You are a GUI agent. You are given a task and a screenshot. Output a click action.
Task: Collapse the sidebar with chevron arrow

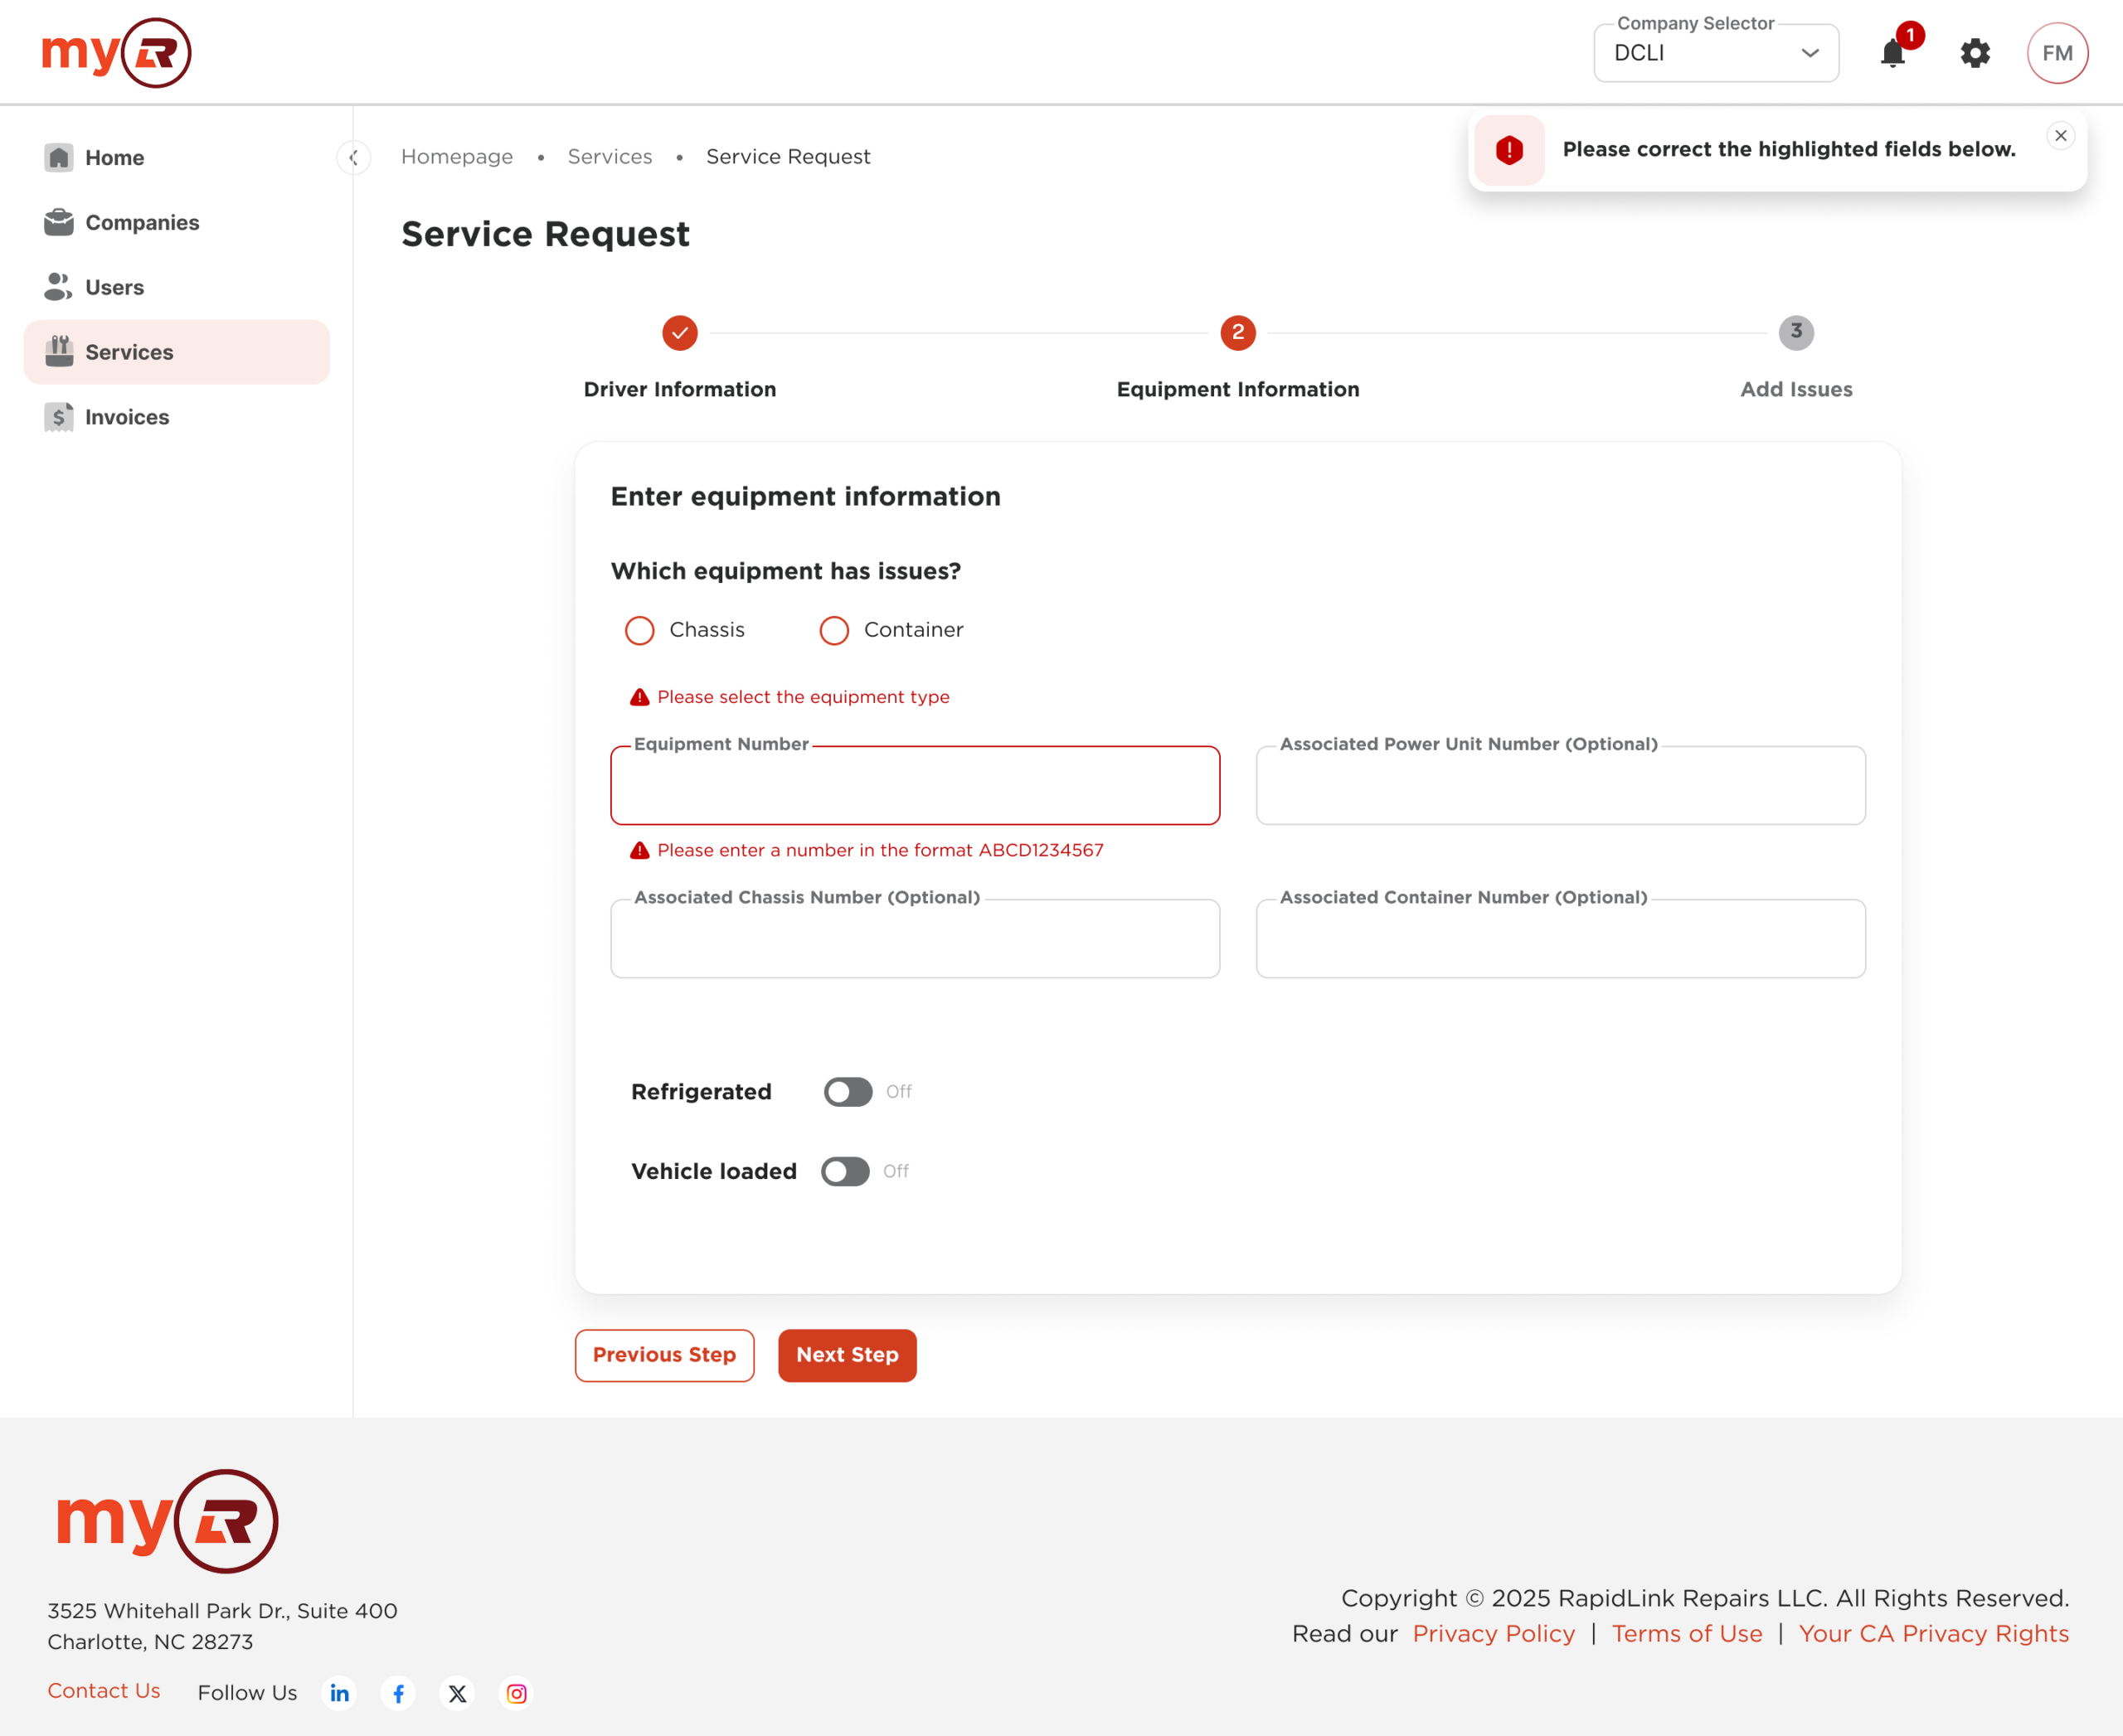(x=353, y=157)
